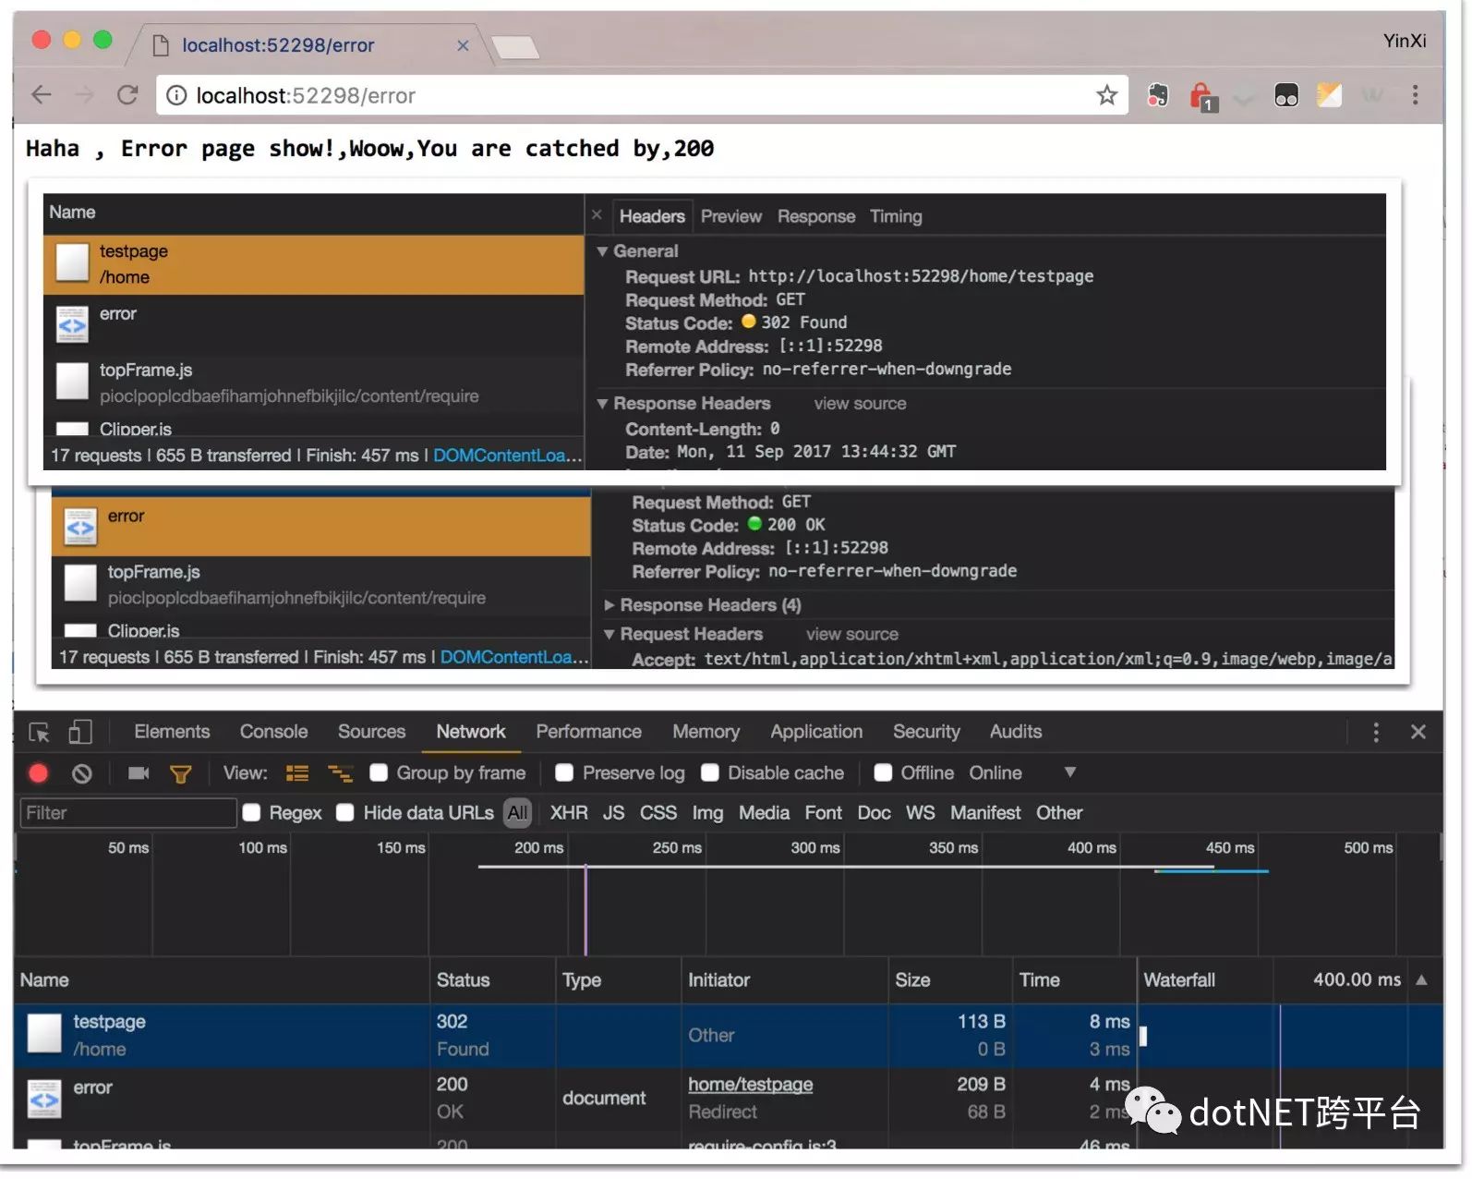This screenshot has width=1472, height=1179.
Task: Select the error 200 request row
Action: 728,1100
